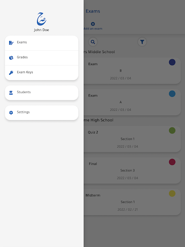
Task: Open the filter funnel icon
Action: pos(142,42)
